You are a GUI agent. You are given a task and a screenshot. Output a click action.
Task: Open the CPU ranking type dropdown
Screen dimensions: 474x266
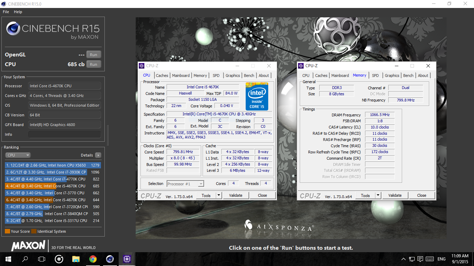pyautogui.click(x=18, y=155)
